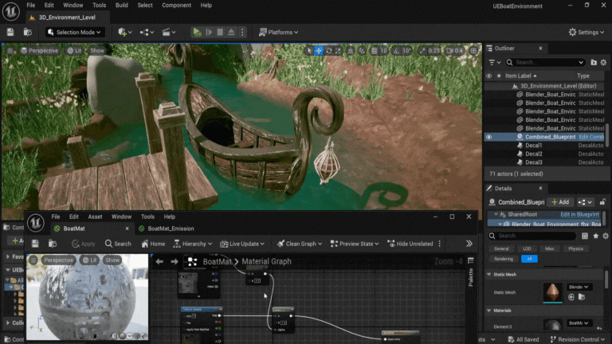Viewport: 612px width, 344px height.
Task: Click Home in the material editor toolbar
Action: (x=153, y=244)
